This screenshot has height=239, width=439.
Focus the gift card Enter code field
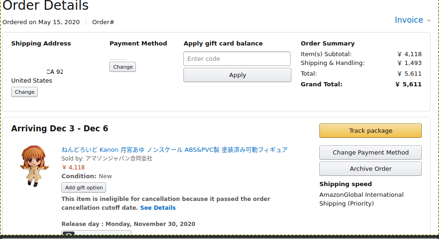237,58
